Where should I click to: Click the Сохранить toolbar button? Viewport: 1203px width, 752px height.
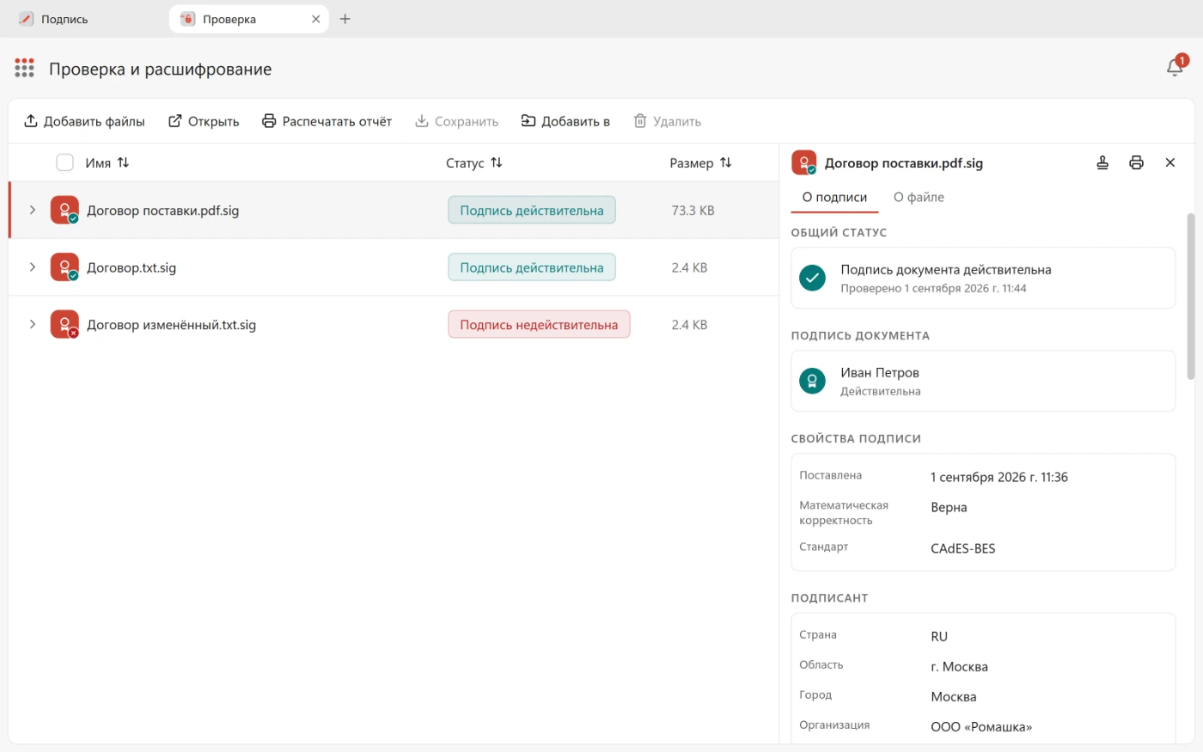point(456,121)
